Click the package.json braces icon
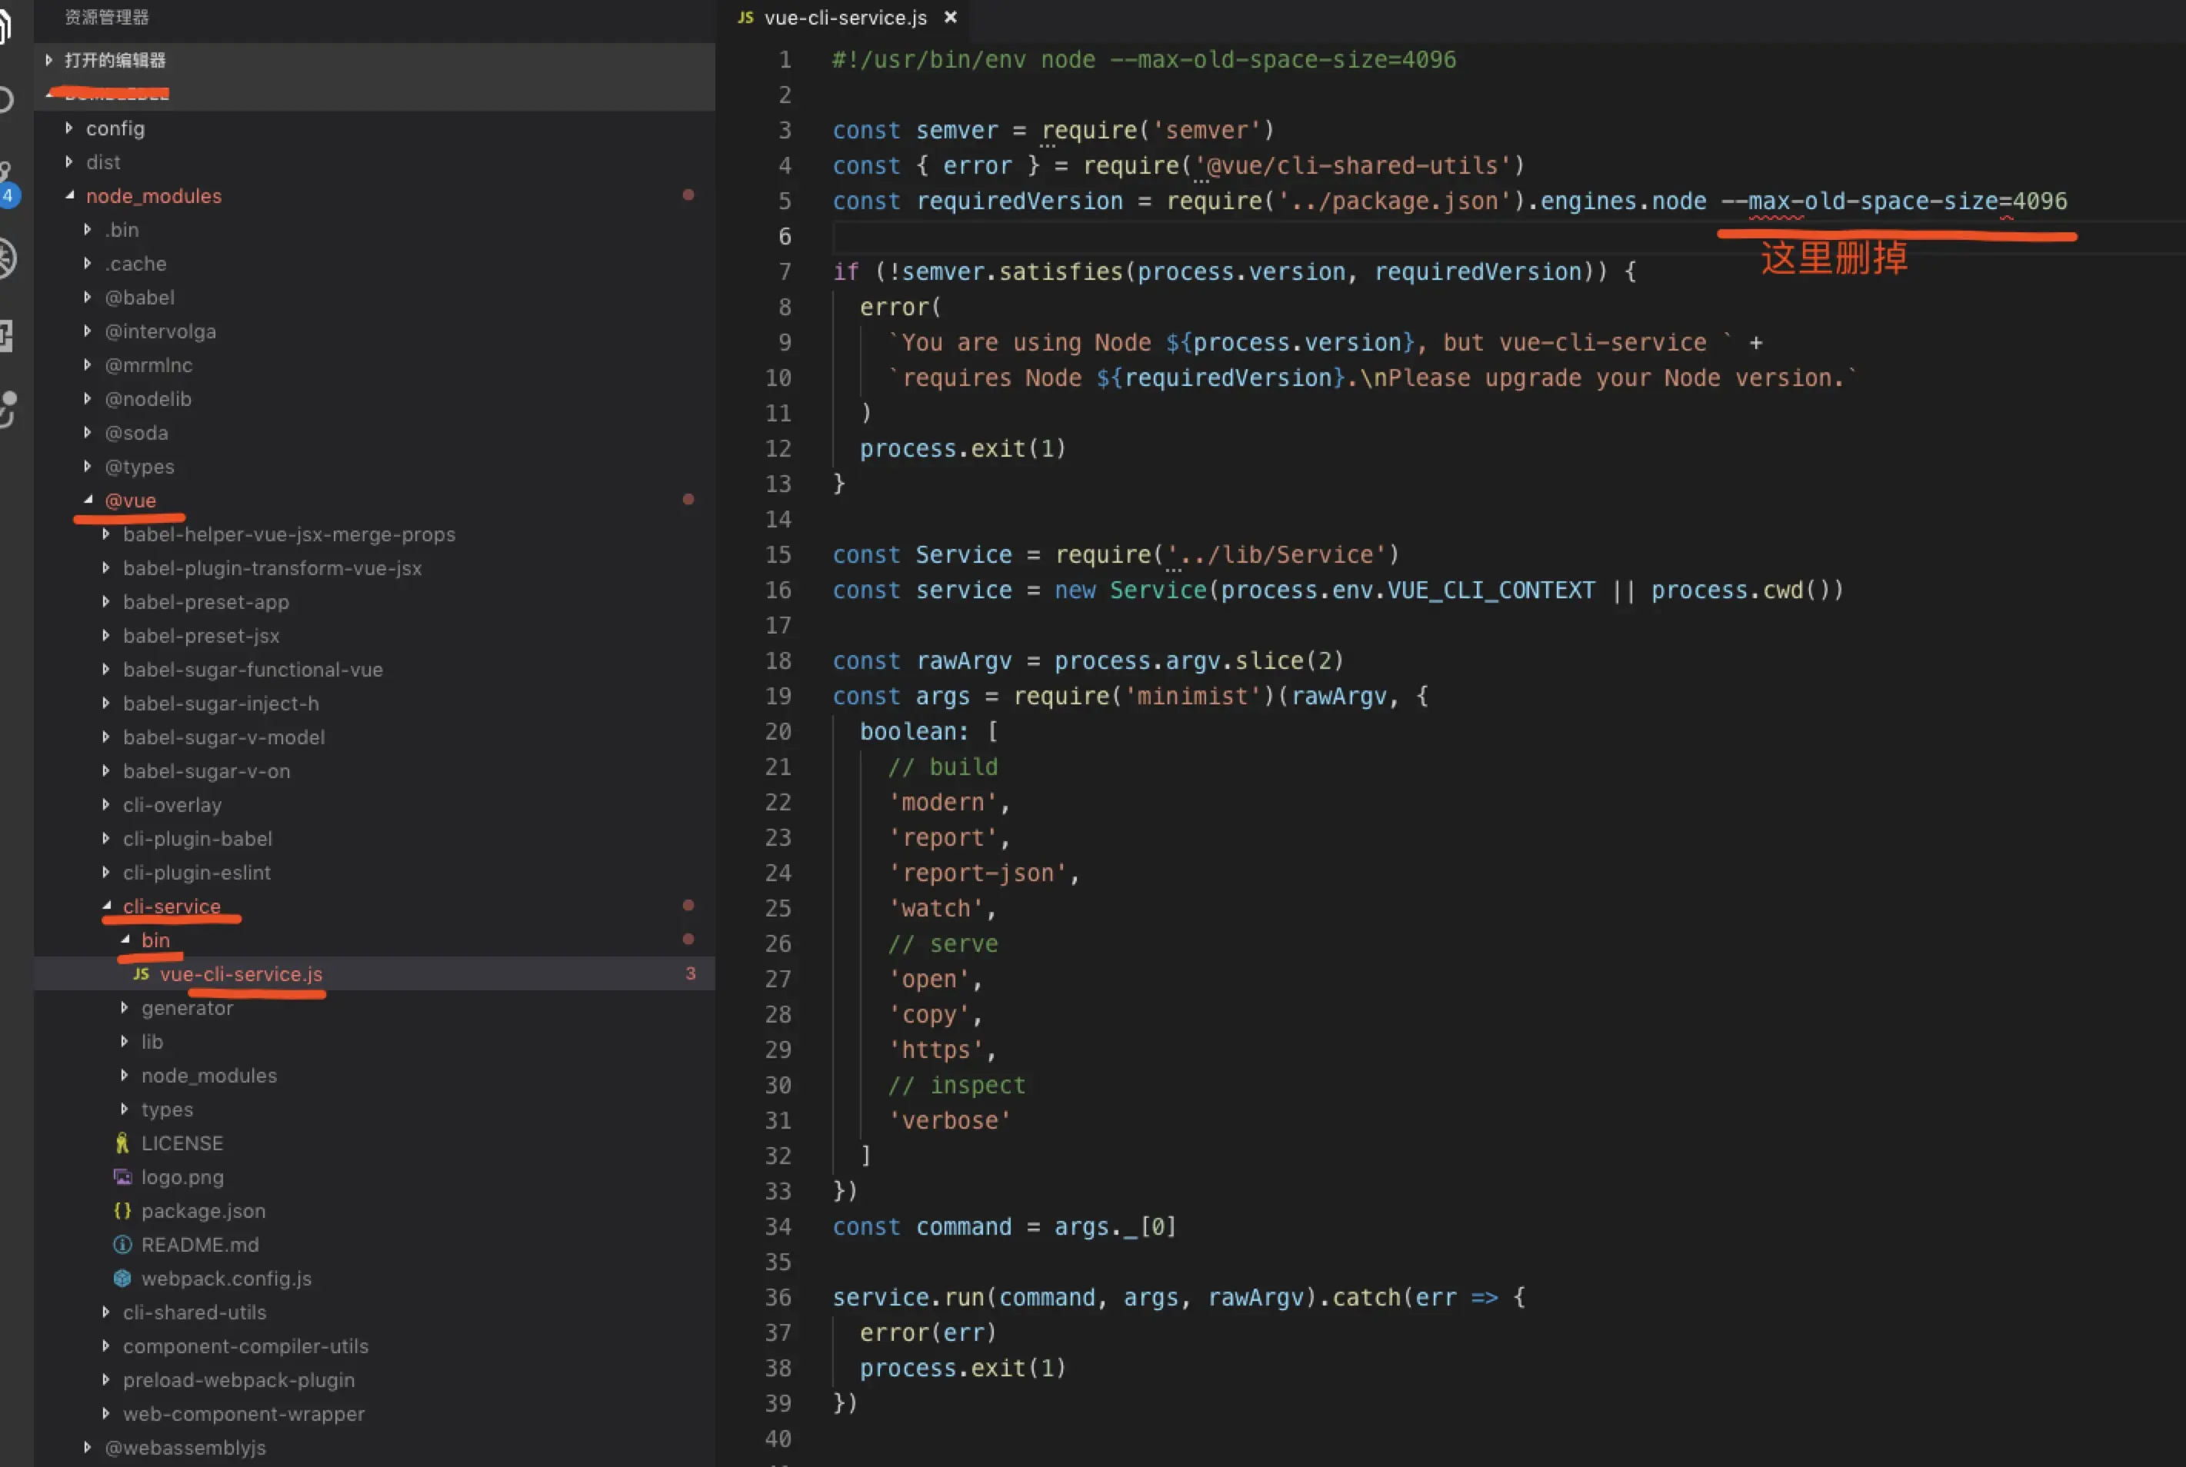Screen dimensions: 2186x1467 pos(122,1211)
